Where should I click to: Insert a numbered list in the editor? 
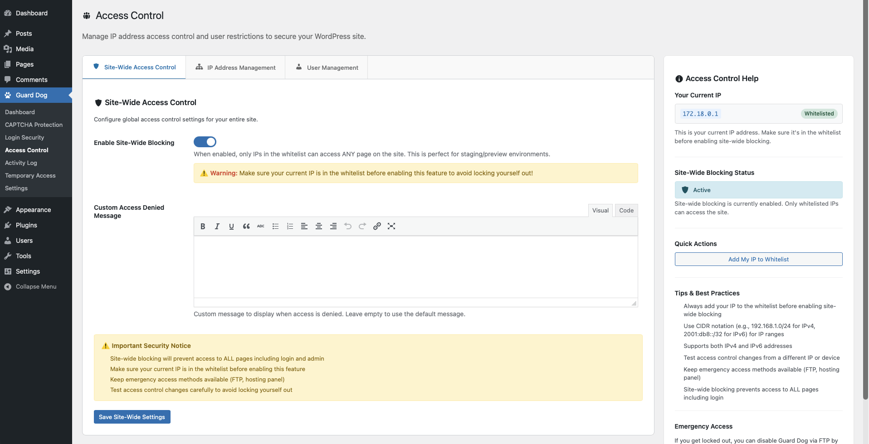coord(290,226)
